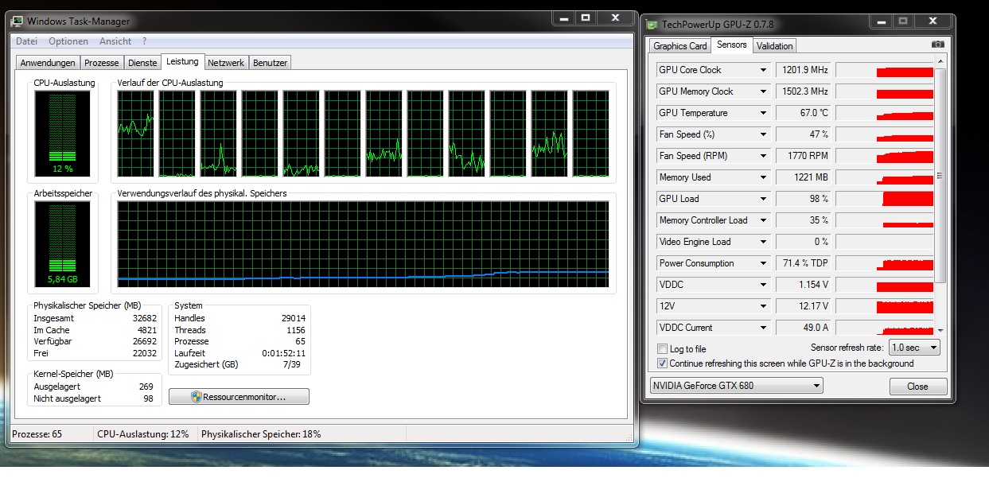989x478 pixels.
Task: Click the Insgesamt value 32682
Action: (144, 318)
